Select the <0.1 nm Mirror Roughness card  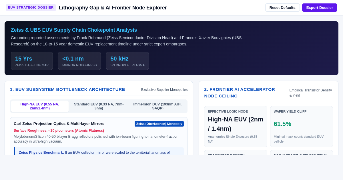click(x=79, y=61)
